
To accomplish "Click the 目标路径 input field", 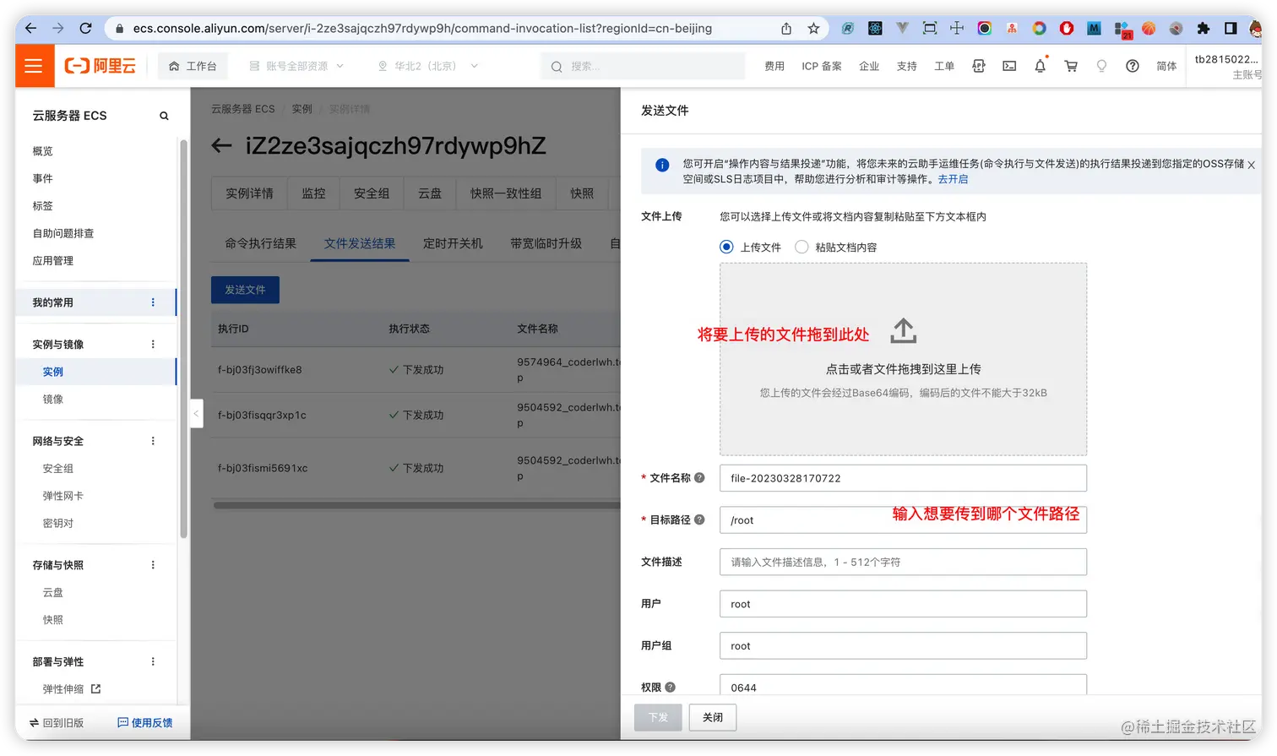I will coord(903,519).
